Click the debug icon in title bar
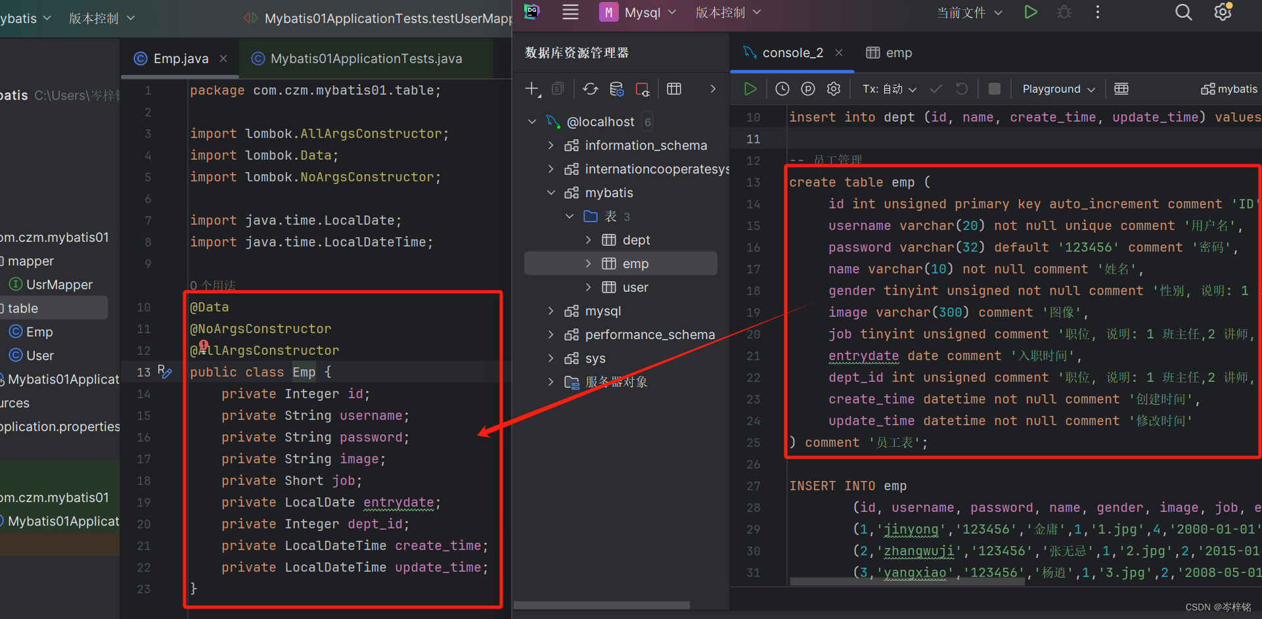The width and height of the screenshot is (1262, 619). click(x=1064, y=12)
